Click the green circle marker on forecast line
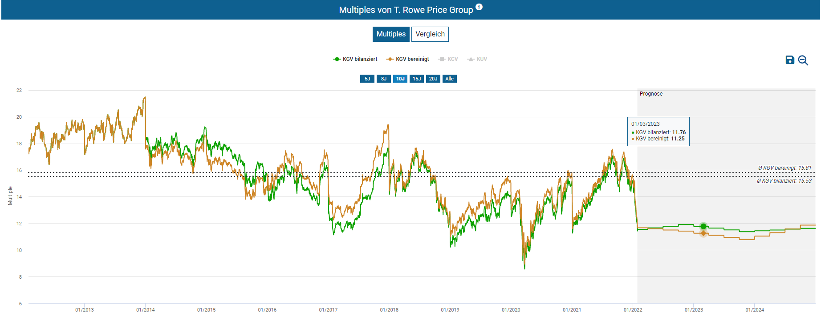 [x=703, y=227]
